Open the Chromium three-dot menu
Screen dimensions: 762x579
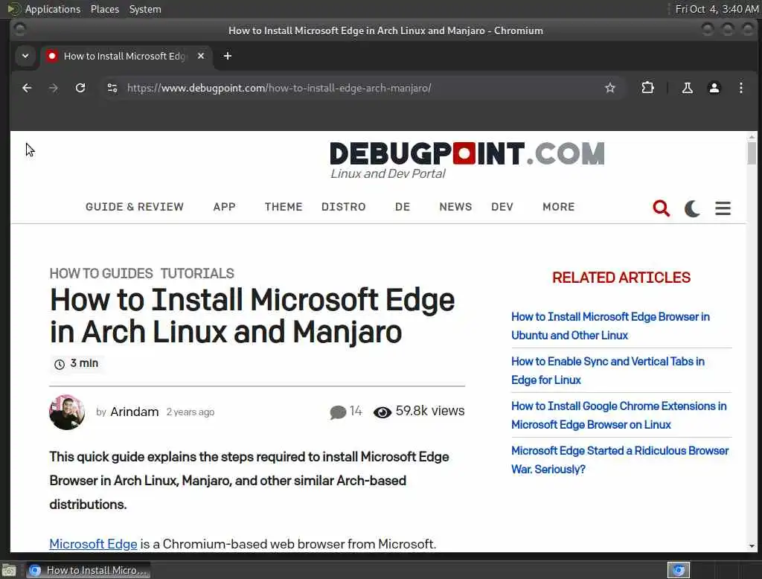coord(740,88)
